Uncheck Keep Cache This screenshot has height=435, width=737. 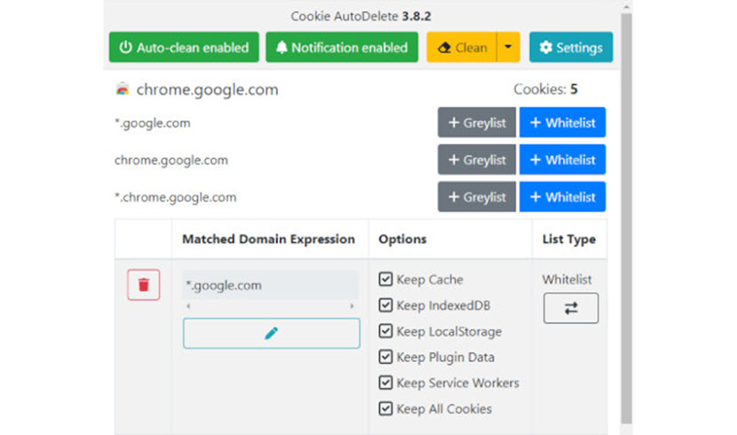pos(385,280)
